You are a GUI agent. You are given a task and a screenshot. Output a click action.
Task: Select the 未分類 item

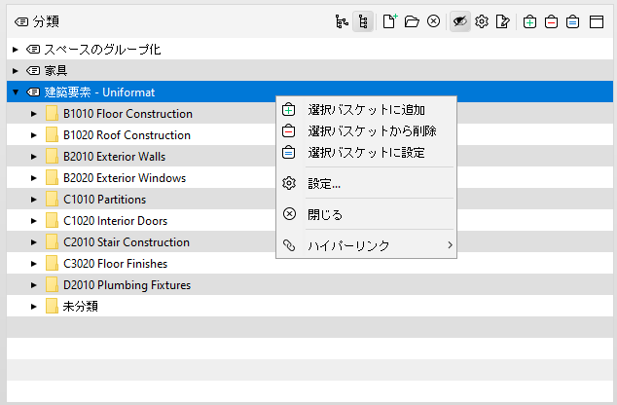pos(80,307)
